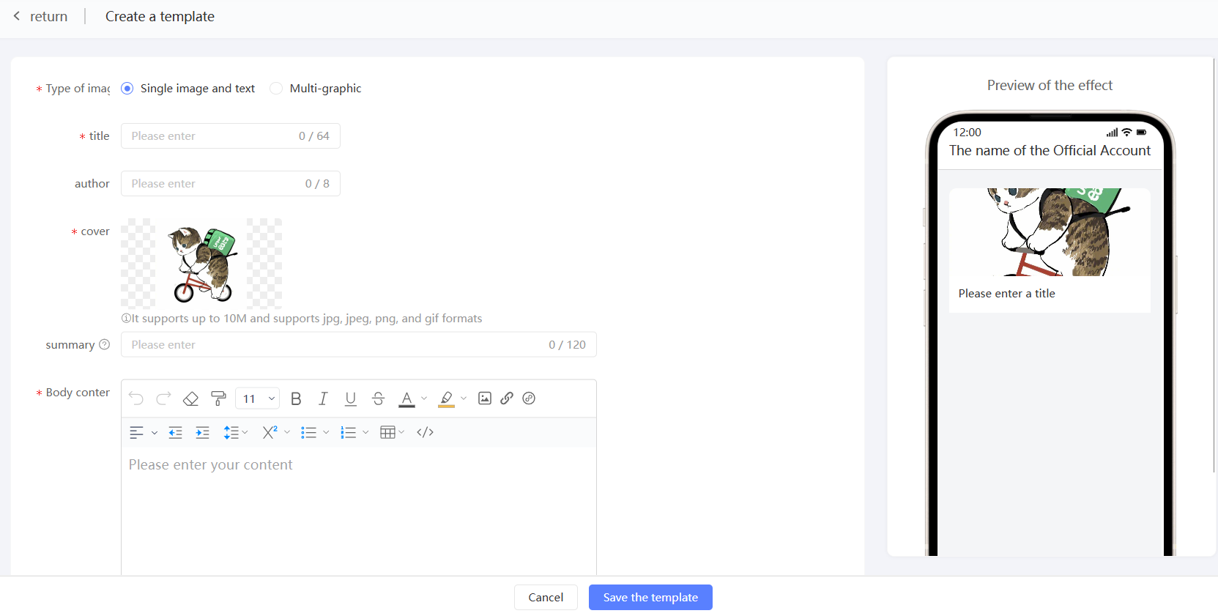Click into the title input field
This screenshot has height=616, width=1218.
231,136
